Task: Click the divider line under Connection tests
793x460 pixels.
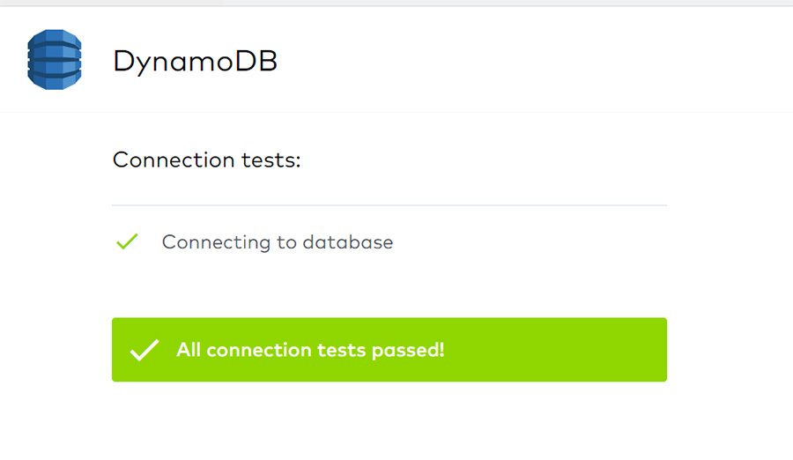Action: tap(389, 205)
